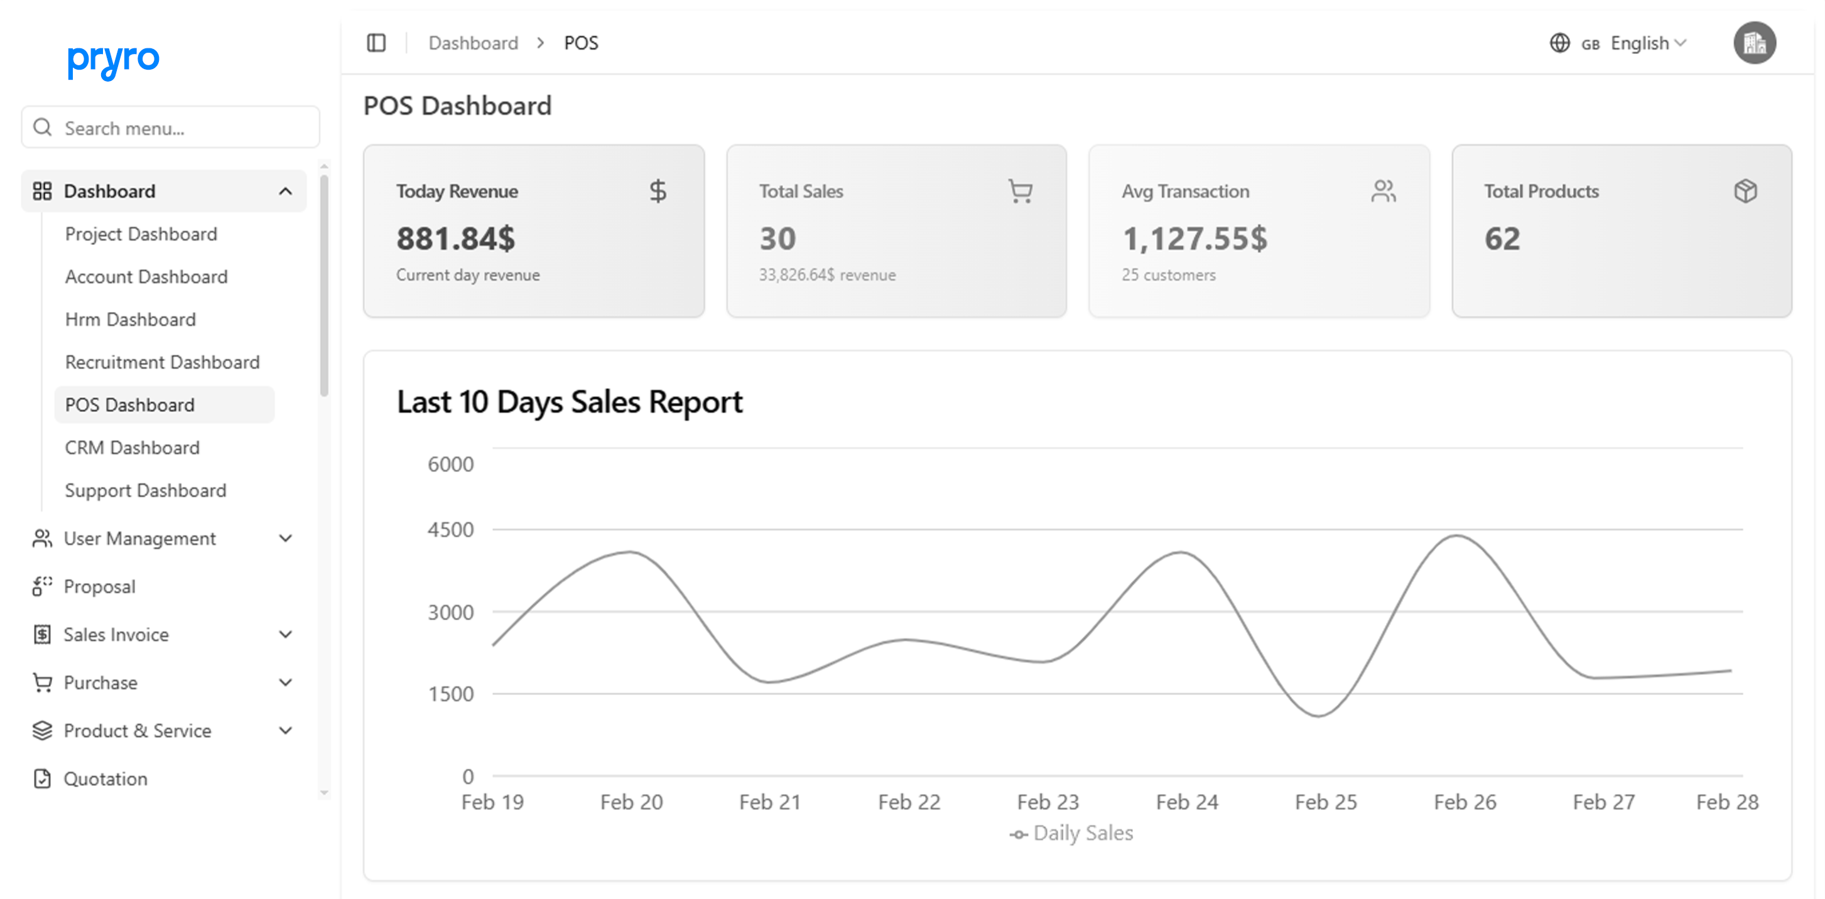The image size is (1825, 899).
Task: Click the Quotation document icon
Action: point(42,778)
